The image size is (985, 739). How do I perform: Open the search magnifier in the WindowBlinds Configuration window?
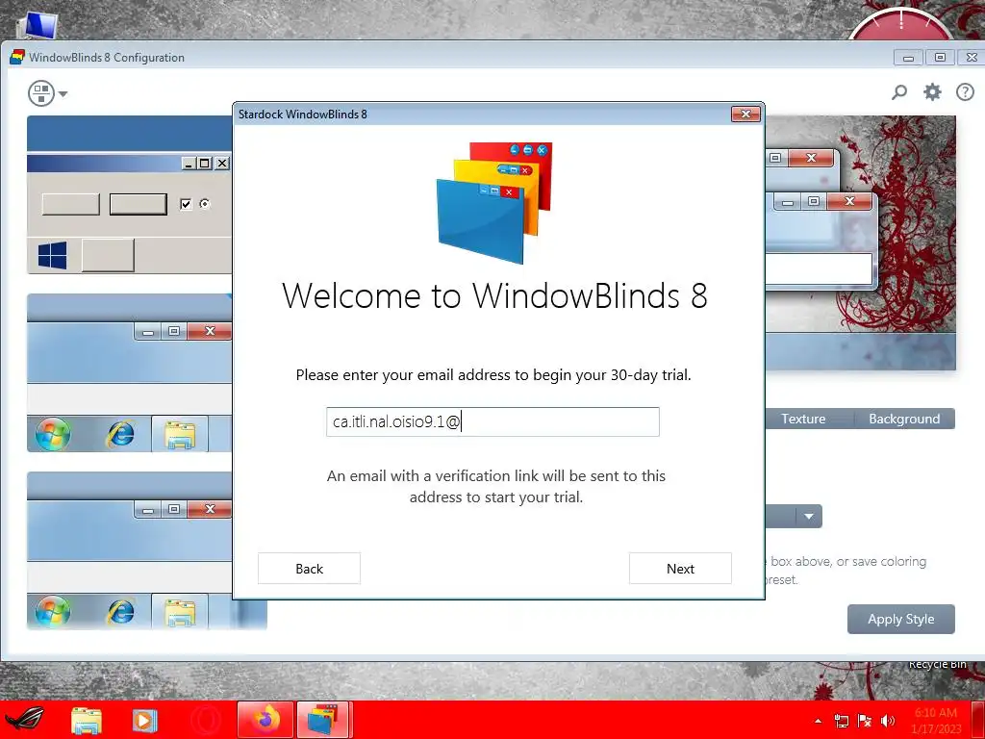(x=899, y=92)
